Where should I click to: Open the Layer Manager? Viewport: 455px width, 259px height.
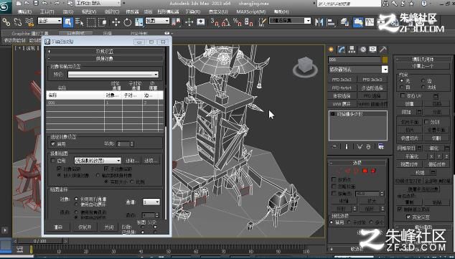(344, 22)
